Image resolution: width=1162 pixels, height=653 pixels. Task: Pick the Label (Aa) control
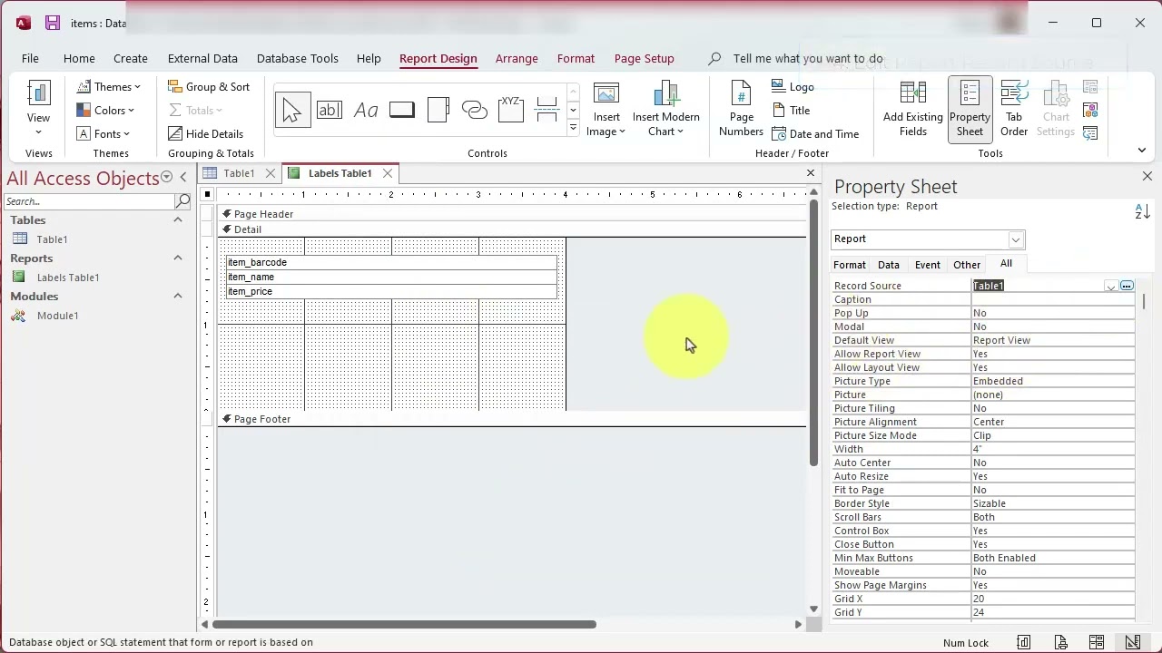point(365,111)
